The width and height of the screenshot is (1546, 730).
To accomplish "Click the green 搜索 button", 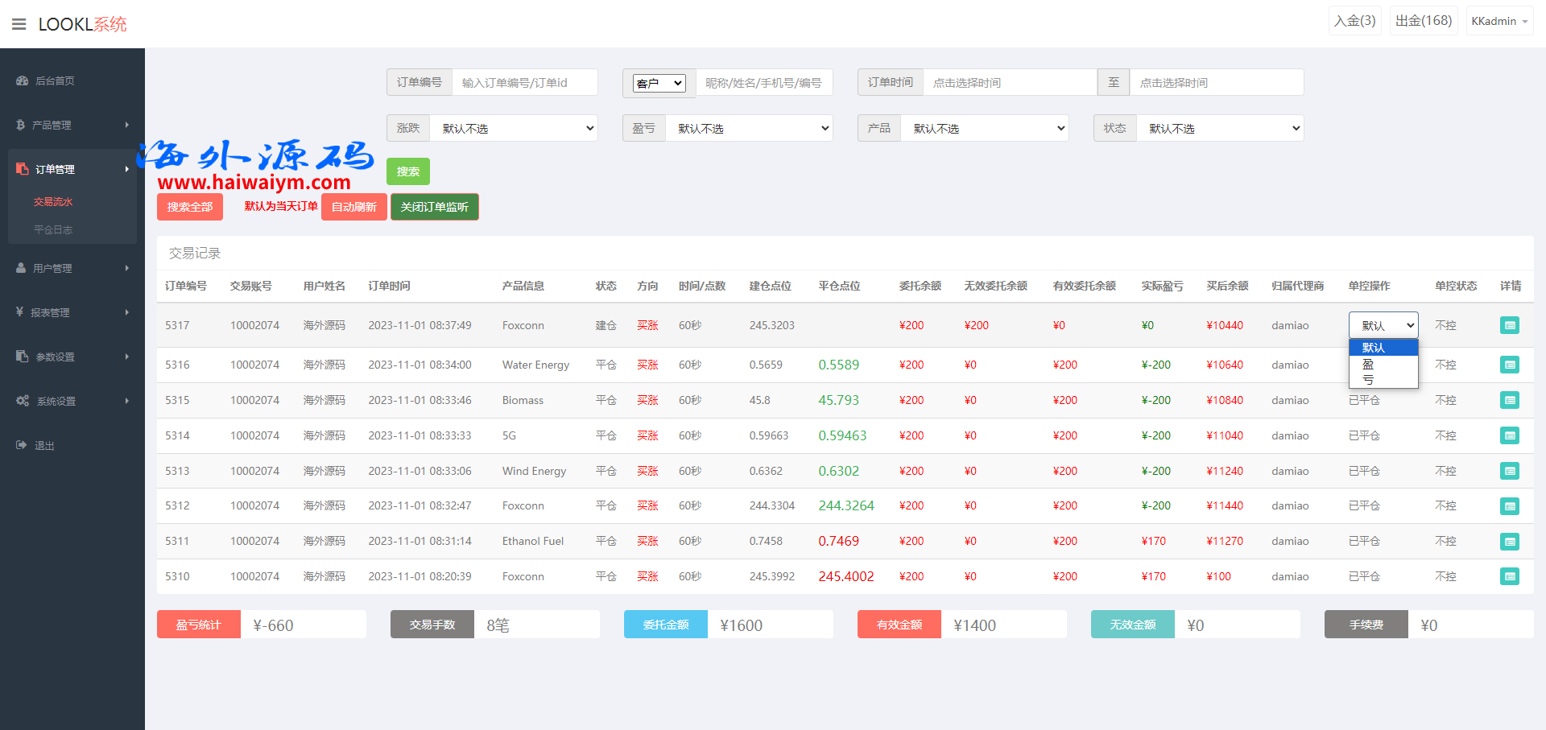I will [x=408, y=171].
